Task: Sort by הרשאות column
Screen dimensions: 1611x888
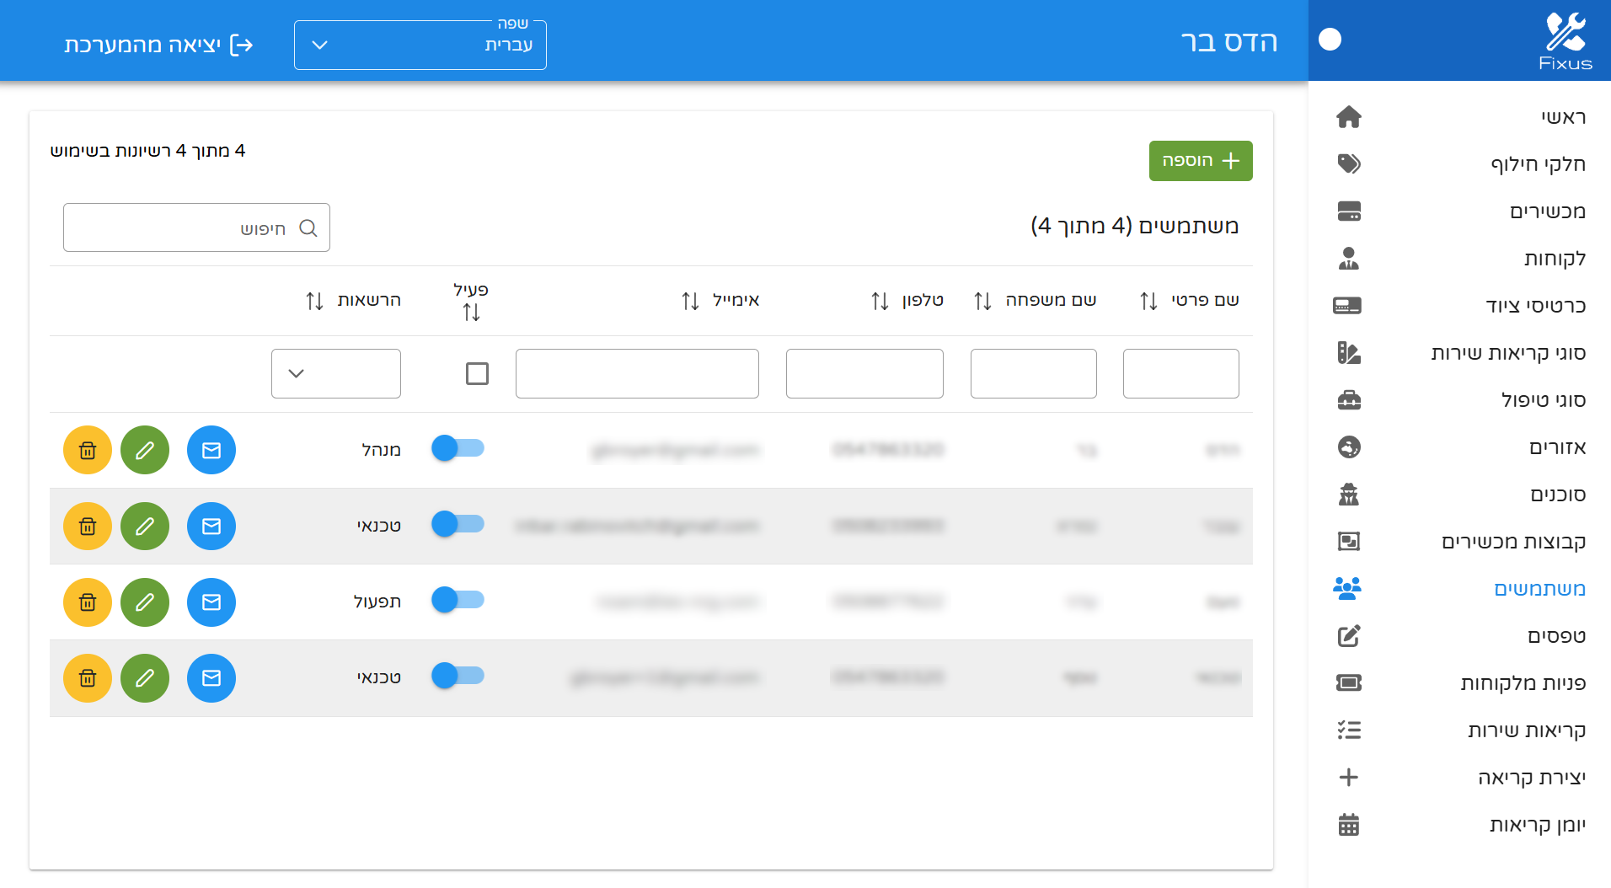Action: point(314,301)
